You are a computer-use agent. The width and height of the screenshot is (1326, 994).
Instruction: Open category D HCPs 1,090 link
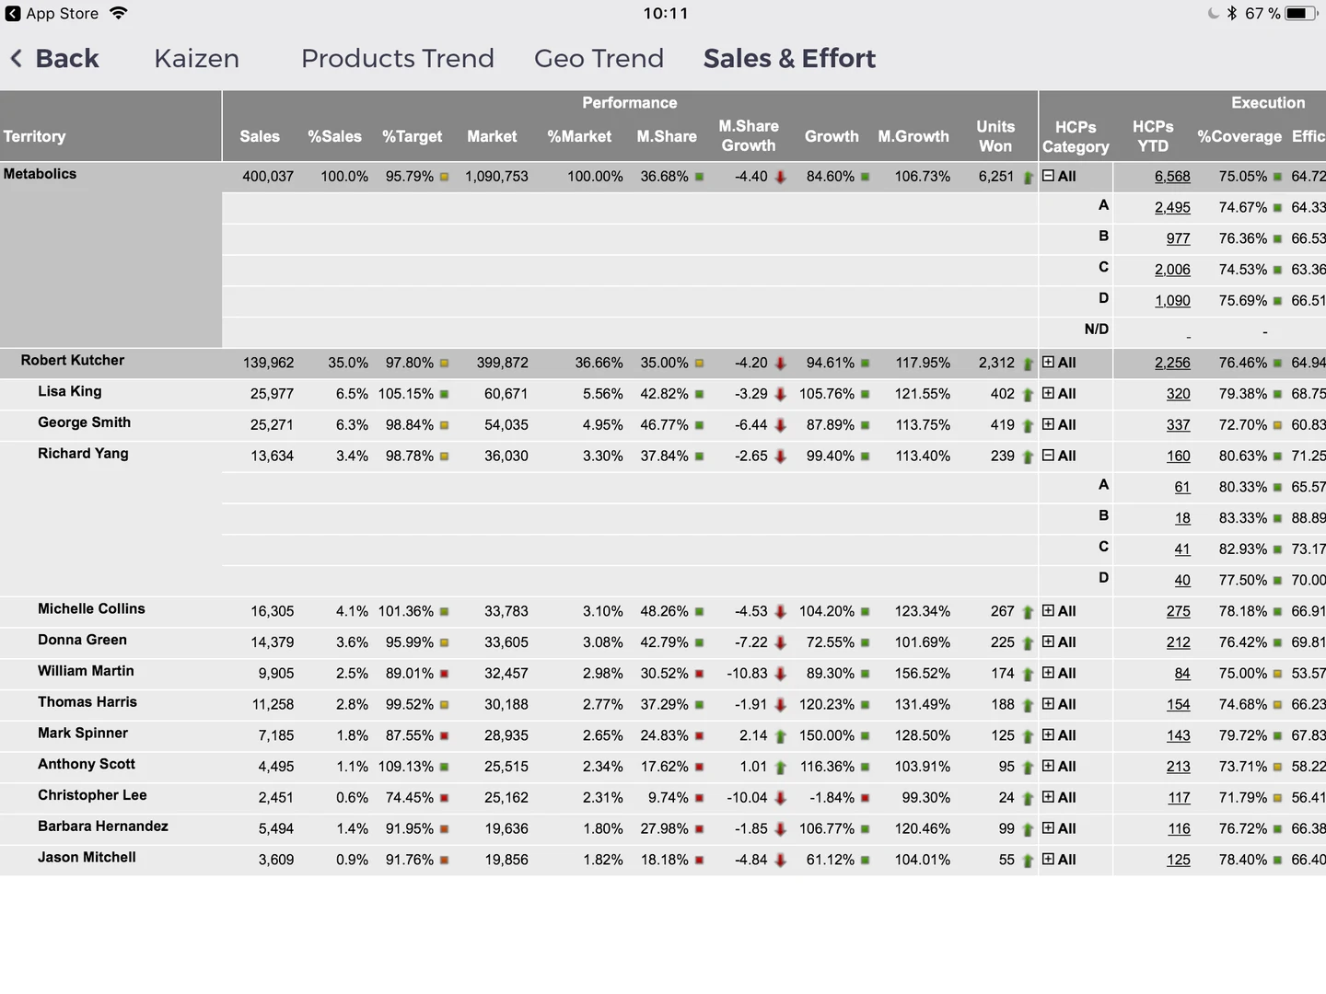1172,301
